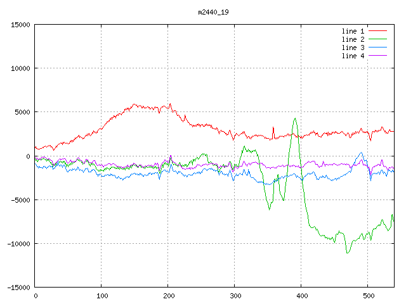Screen dimensions: 406x304
Task: Click the x-axis label 500
Action: (x=369, y=296)
